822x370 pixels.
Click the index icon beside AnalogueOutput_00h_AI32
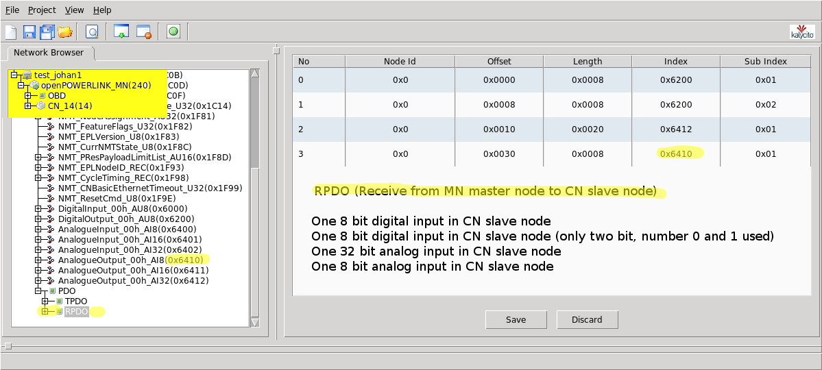click(51, 281)
